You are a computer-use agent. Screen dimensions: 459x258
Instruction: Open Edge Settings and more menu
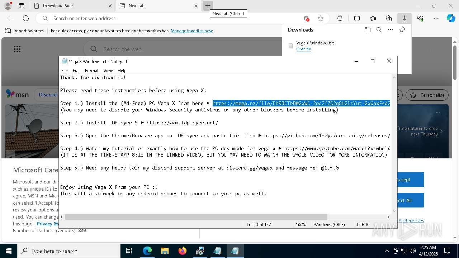(436, 18)
